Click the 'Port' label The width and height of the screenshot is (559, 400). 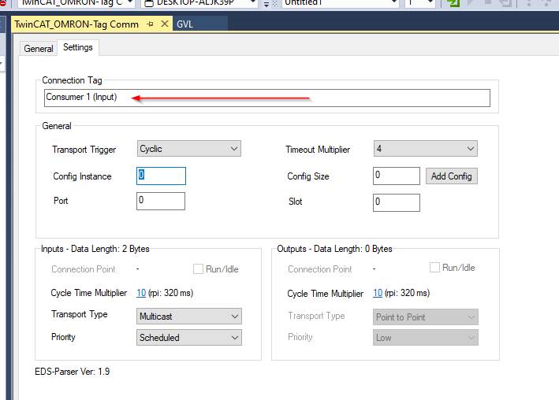(x=61, y=201)
